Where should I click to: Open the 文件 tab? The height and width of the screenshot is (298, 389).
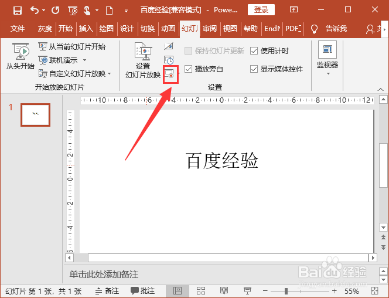[18, 29]
